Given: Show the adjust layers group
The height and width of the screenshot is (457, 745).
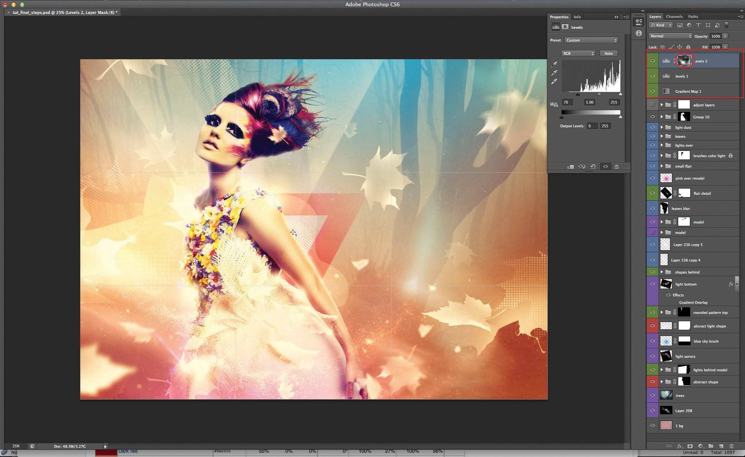Looking at the screenshot, I should click(x=653, y=105).
